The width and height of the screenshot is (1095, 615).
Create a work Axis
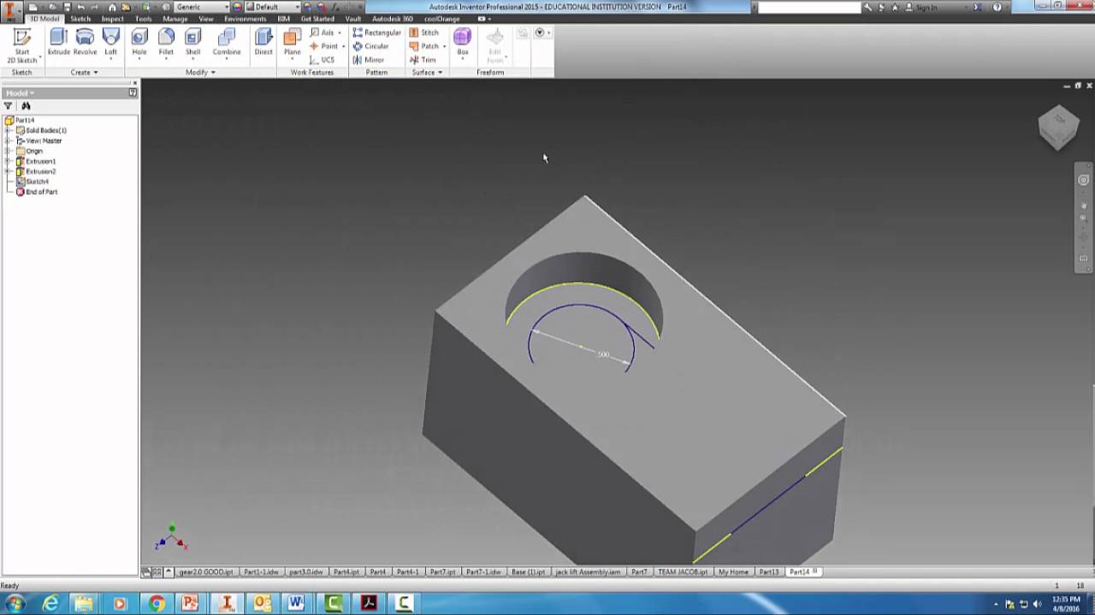click(324, 32)
